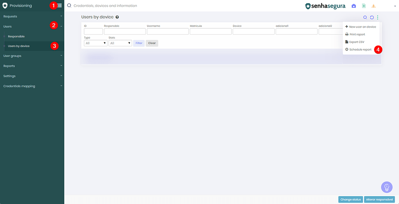Focus the ID filter field

pos(94,31)
